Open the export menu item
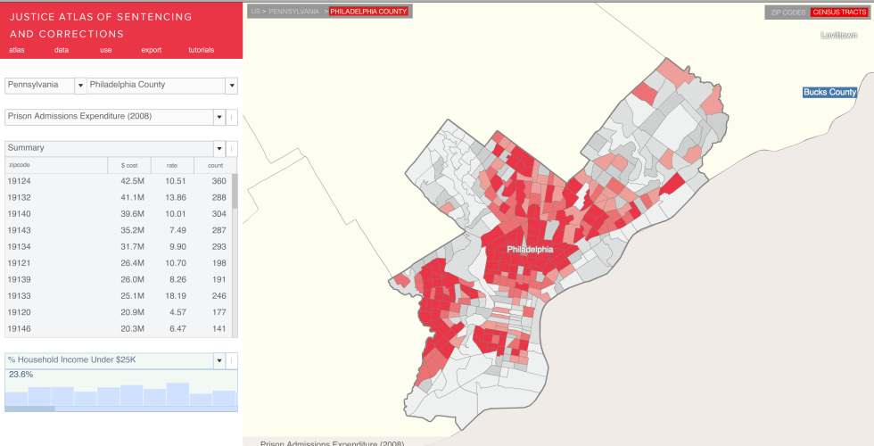 (151, 50)
